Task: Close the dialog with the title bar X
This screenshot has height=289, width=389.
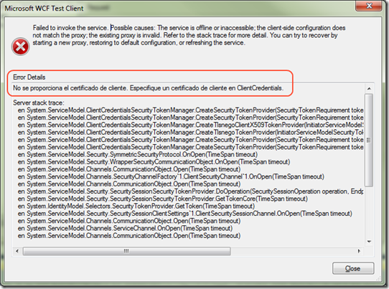Action: click(369, 6)
